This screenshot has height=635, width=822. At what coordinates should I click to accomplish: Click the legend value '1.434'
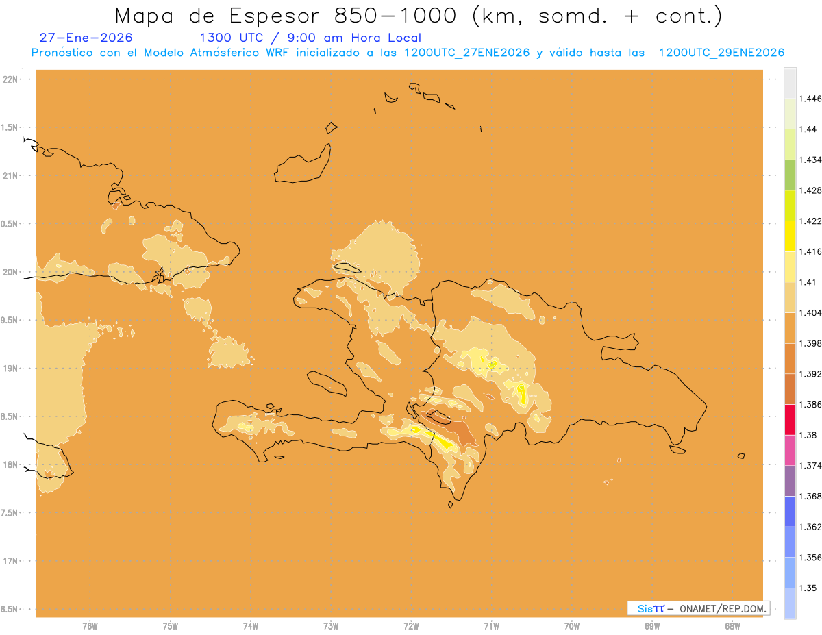click(x=810, y=160)
